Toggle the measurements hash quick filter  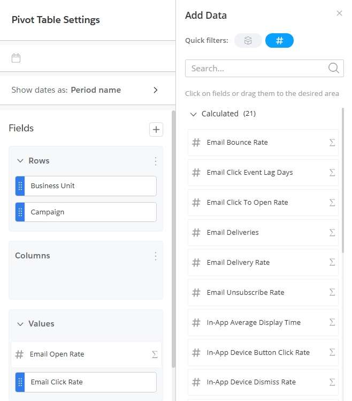coord(279,41)
